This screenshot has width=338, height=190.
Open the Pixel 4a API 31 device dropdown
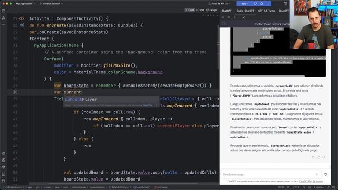coord(219,4)
